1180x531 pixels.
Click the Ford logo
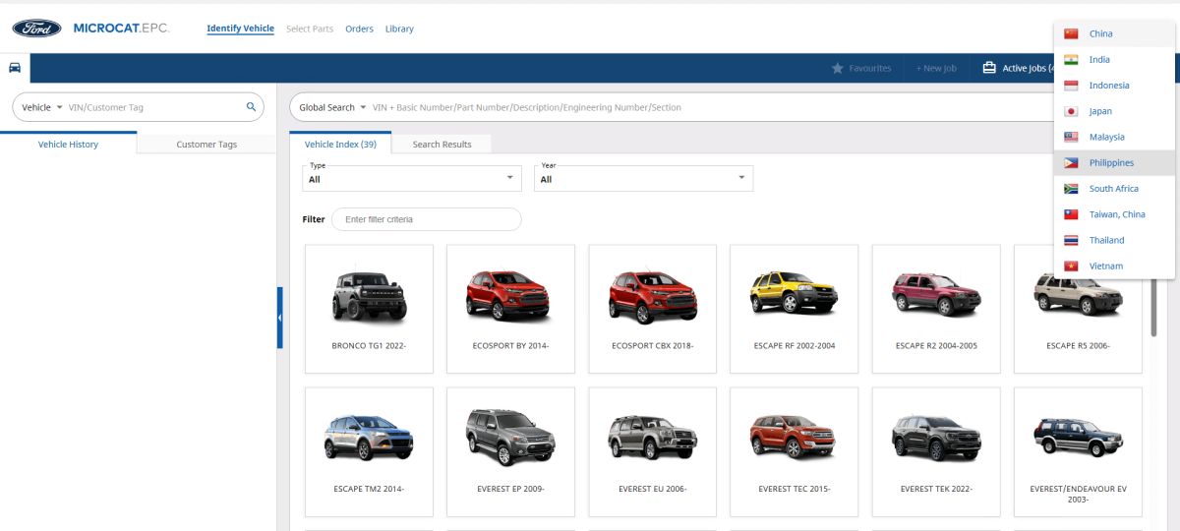pyautogui.click(x=36, y=29)
